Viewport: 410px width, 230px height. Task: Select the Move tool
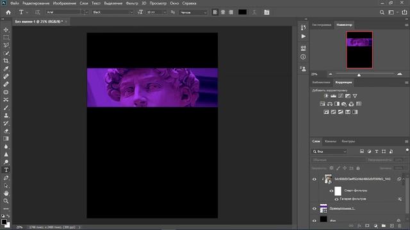(x=6, y=30)
